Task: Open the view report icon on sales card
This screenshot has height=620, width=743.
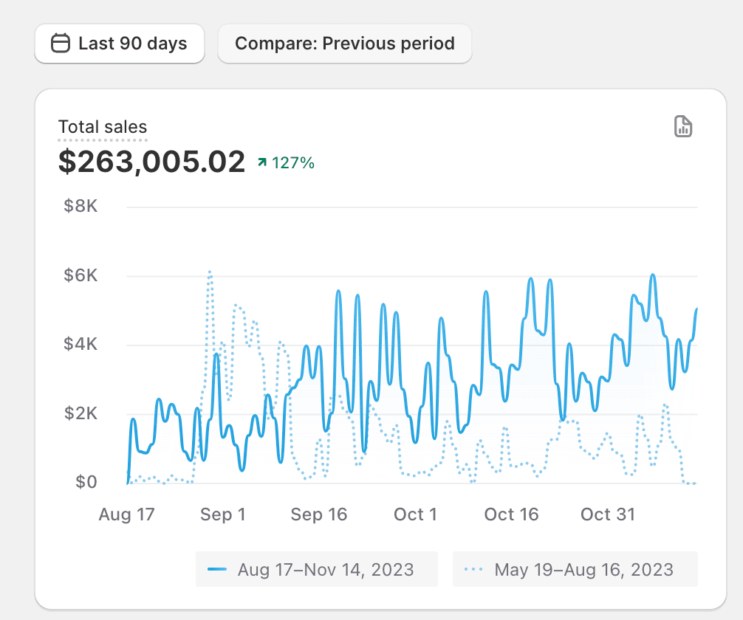Action: tap(683, 127)
